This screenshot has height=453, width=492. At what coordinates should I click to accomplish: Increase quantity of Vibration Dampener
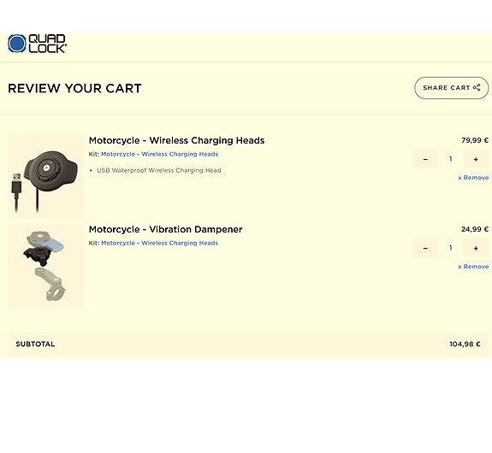coord(476,248)
